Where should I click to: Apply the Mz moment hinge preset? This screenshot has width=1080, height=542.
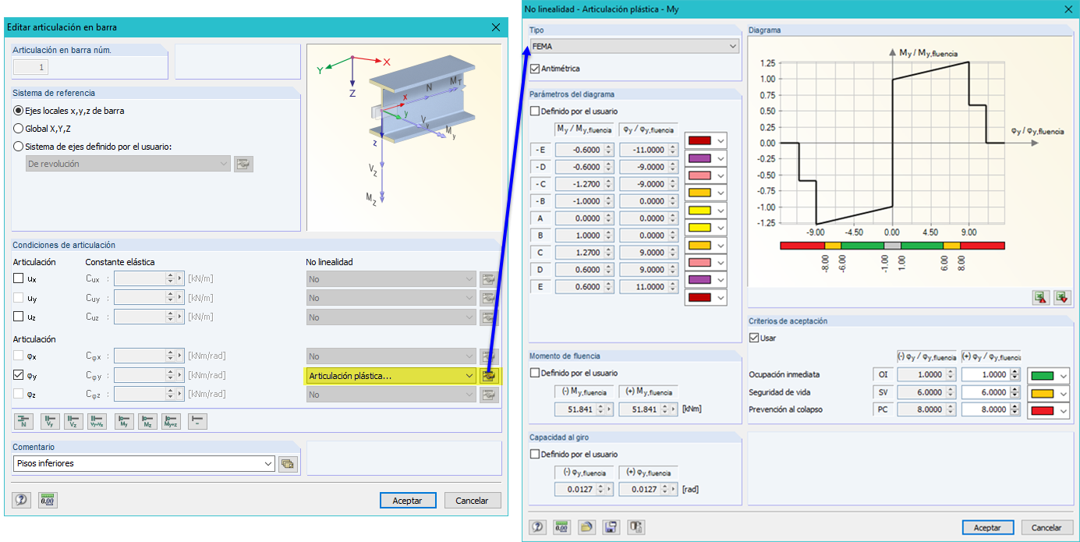(147, 422)
